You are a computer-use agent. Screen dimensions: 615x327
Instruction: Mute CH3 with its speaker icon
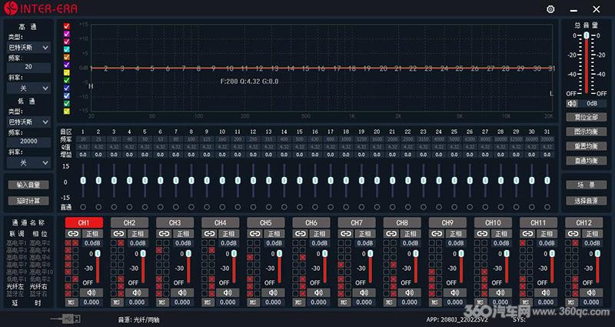click(x=182, y=292)
